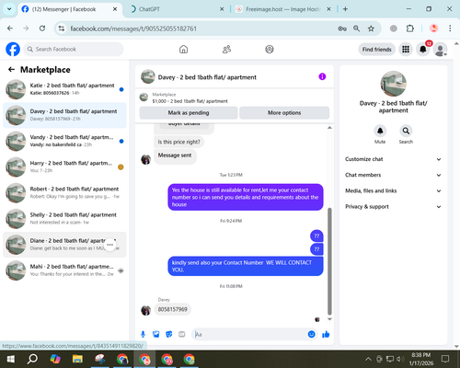Open the Copilot icon in the taskbar
The width and height of the screenshot is (460, 368).
tap(55, 359)
